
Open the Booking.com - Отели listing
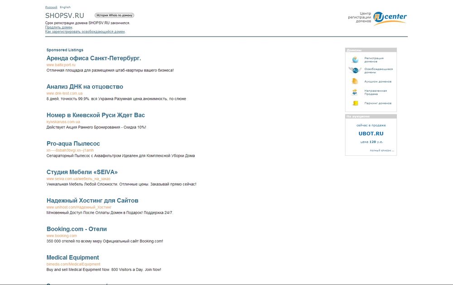coord(77,229)
